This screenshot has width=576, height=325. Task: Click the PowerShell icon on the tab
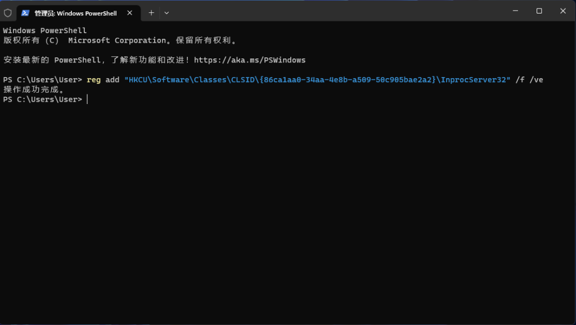(x=25, y=13)
